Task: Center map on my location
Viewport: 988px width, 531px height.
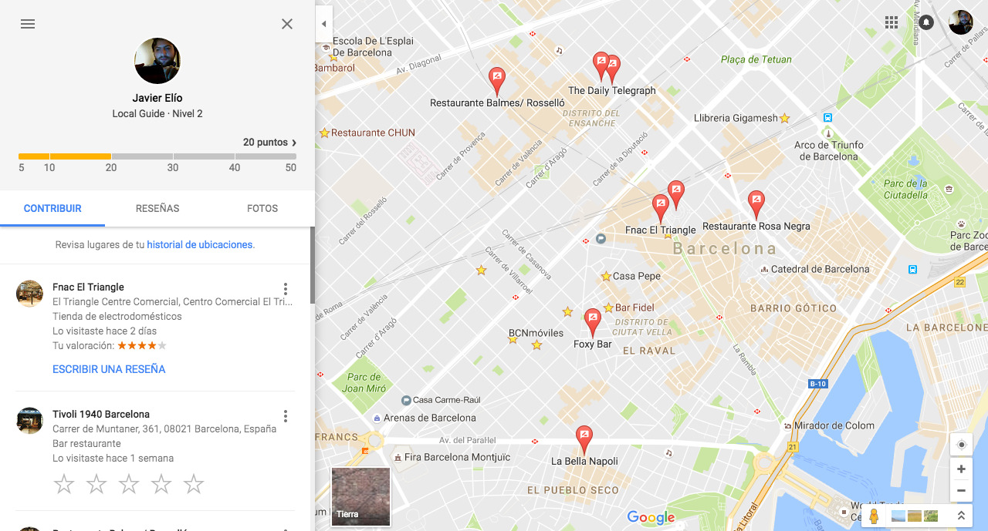Action: coord(961,445)
